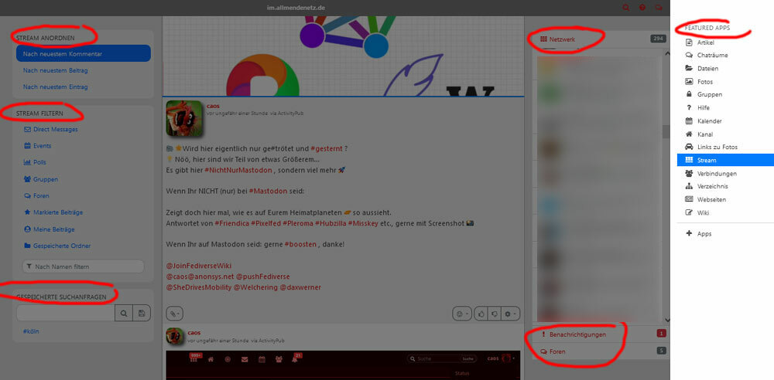Run saved search with magnifier button
The height and width of the screenshot is (380, 774).
(123, 313)
